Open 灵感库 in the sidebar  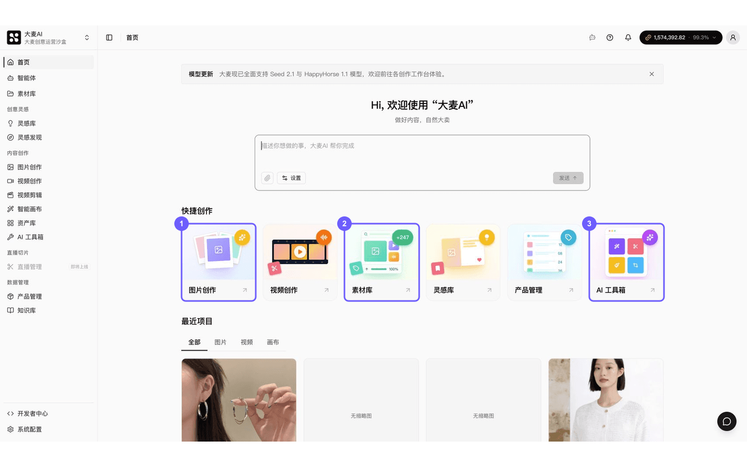[x=49, y=123]
